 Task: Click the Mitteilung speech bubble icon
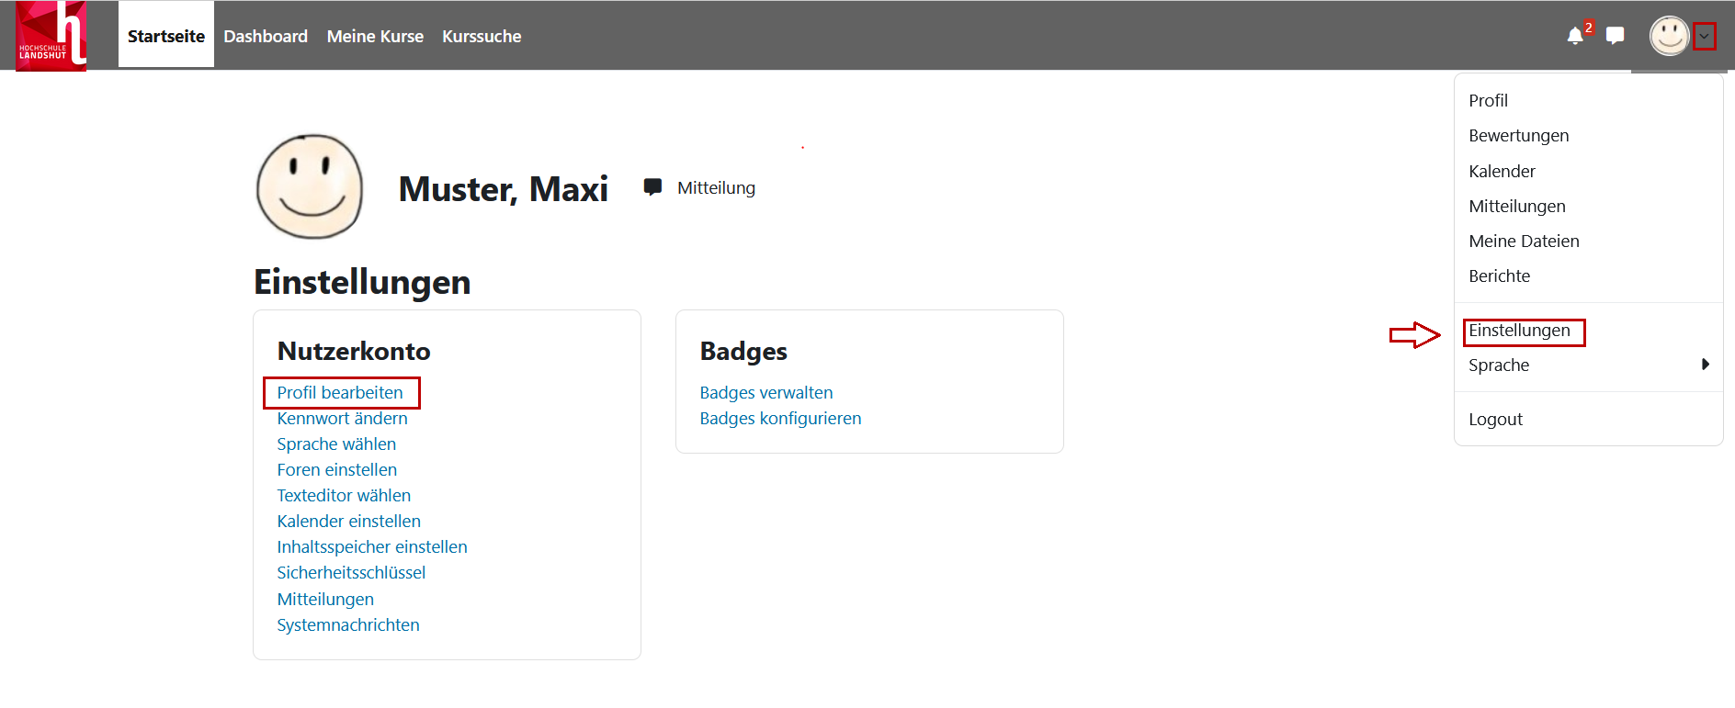[652, 187]
